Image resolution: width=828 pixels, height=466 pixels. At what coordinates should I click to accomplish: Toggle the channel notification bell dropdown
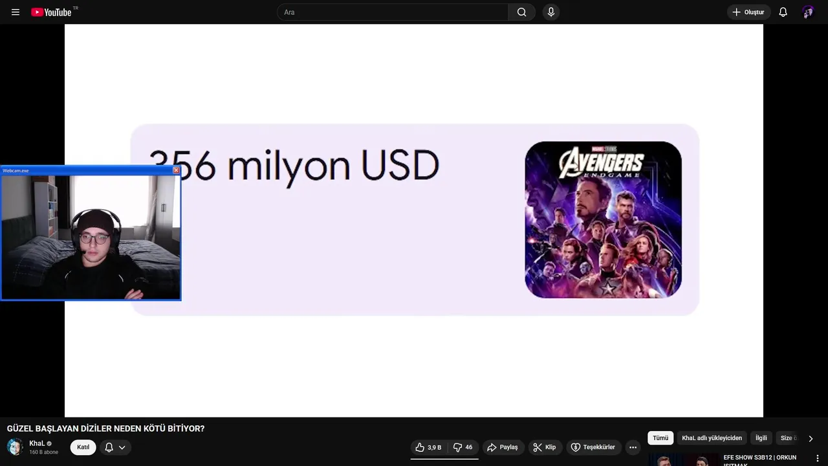[115, 447]
